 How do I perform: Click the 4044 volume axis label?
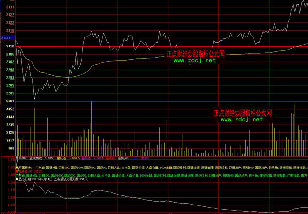point(10,117)
